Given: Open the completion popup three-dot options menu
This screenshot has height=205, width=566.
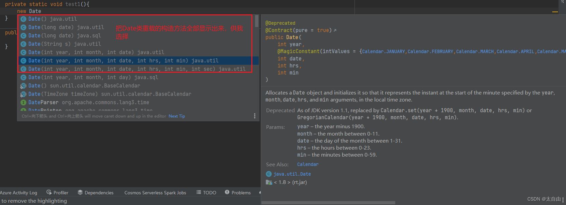Looking at the screenshot, I should click(x=255, y=116).
